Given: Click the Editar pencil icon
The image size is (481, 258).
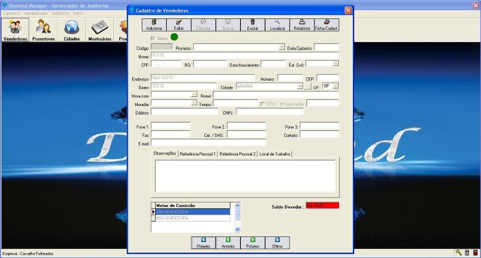Looking at the screenshot, I should [x=179, y=25].
